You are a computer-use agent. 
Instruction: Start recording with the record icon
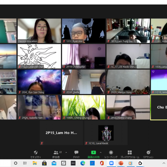[111, 152]
